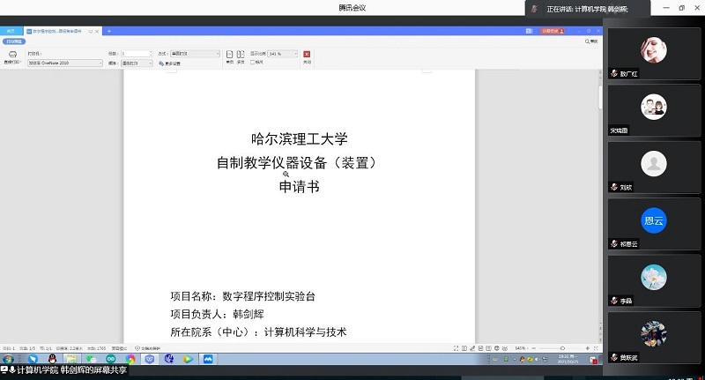Viewport: 705px width, 380px height.
Task: Select single page view icon
Action: pos(229,56)
